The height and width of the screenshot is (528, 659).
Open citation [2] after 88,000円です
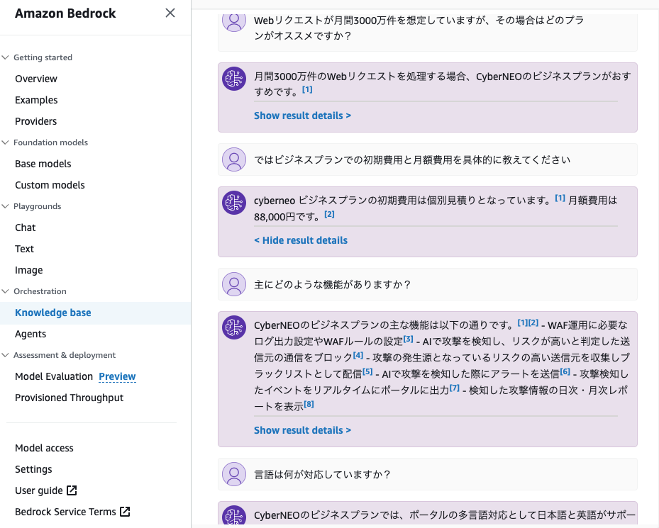click(x=329, y=214)
